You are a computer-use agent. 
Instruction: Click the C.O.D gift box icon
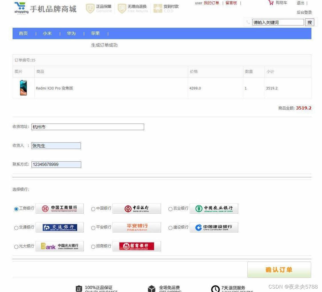(x=158, y=8)
